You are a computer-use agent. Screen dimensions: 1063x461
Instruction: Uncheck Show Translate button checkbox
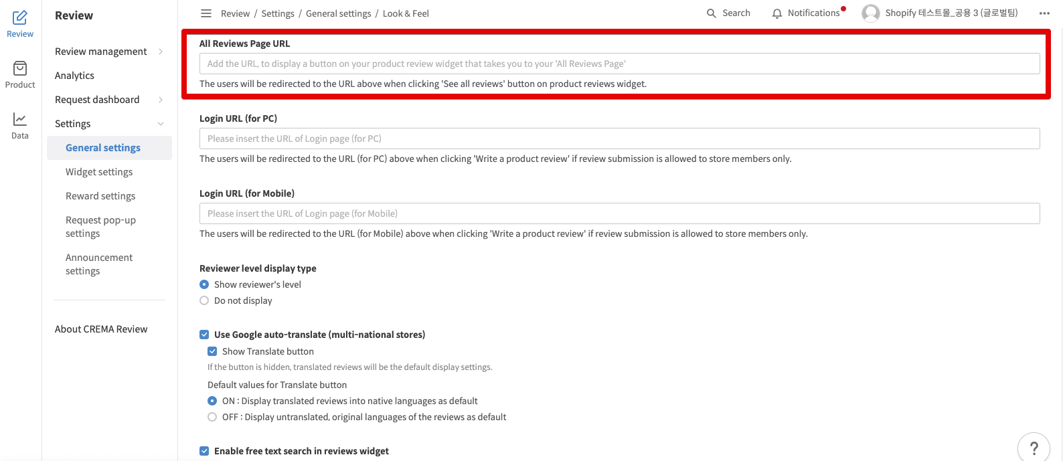[x=212, y=351]
